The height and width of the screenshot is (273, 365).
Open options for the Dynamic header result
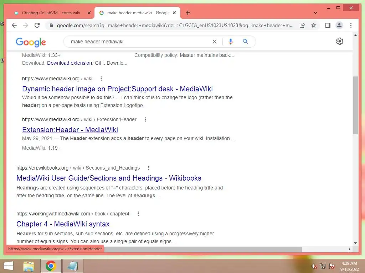[101, 79]
